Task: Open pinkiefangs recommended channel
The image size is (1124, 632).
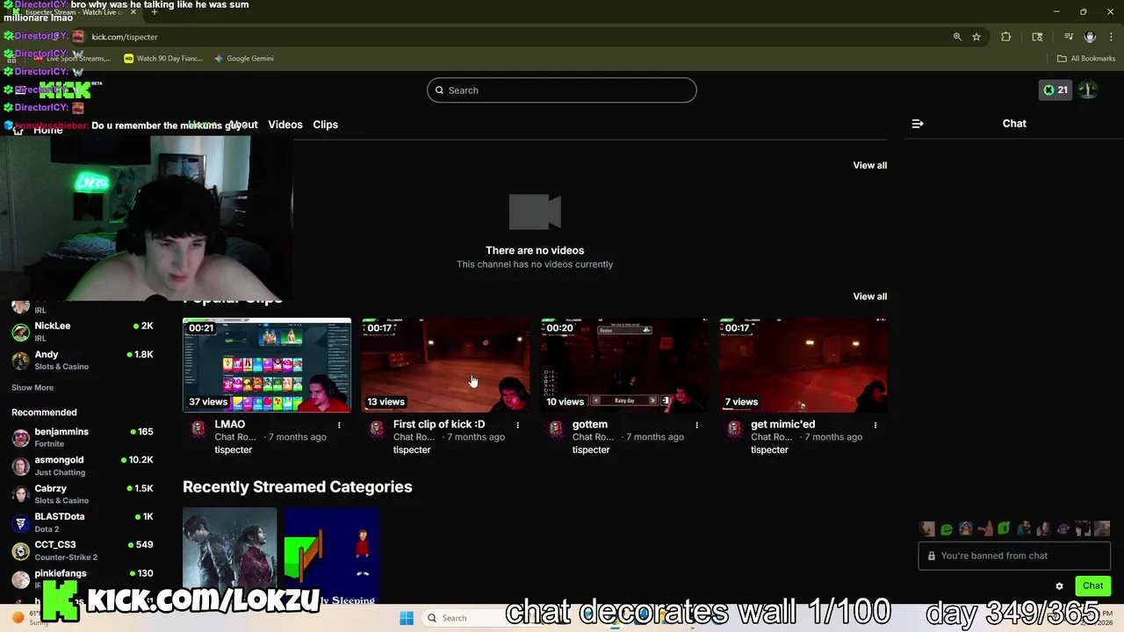Action: [83, 578]
